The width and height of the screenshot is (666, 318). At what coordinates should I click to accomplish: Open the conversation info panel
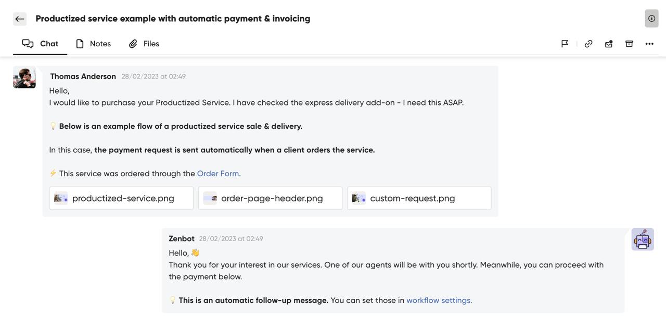point(651,18)
